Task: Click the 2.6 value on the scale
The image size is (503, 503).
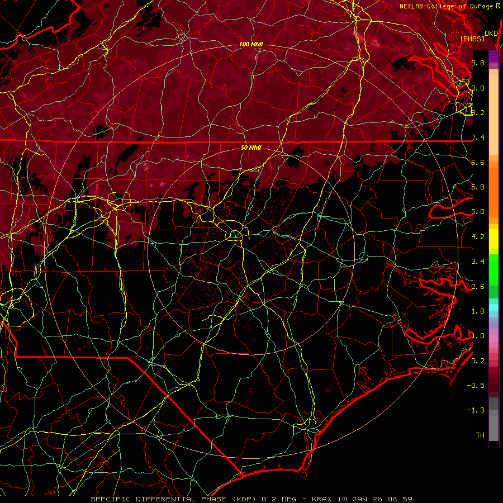Action: click(478, 287)
